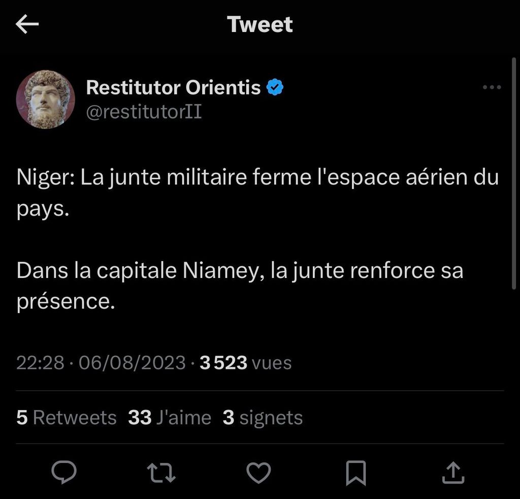
Task: Open the three-dot more options menu
Action: click(x=491, y=88)
